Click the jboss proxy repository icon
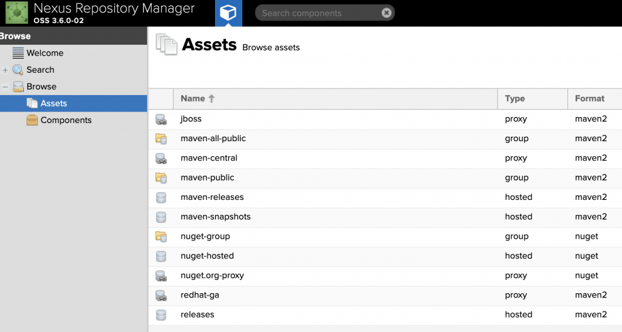 click(x=161, y=119)
